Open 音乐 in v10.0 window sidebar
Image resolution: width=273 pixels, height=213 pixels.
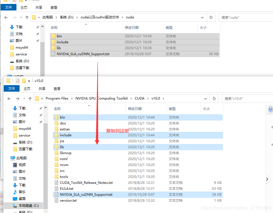click(x=22, y=192)
